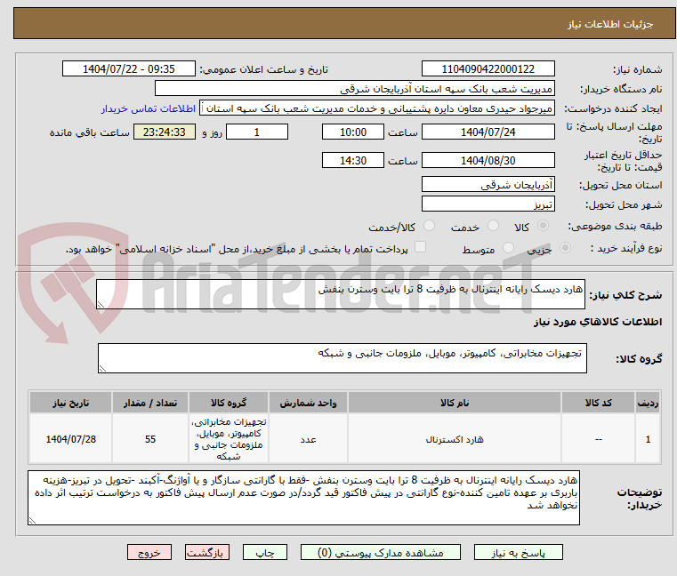The width and height of the screenshot is (677, 576).
Task: Click the remaining days field '1'
Action: (x=257, y=132)
